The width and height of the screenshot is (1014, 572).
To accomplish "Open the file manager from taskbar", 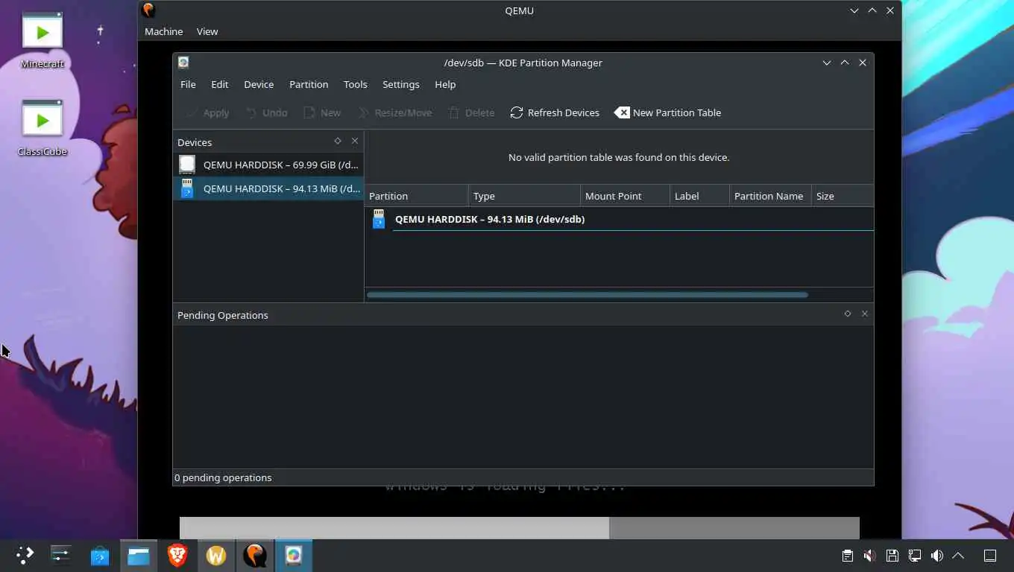I will tap(139, 555).
